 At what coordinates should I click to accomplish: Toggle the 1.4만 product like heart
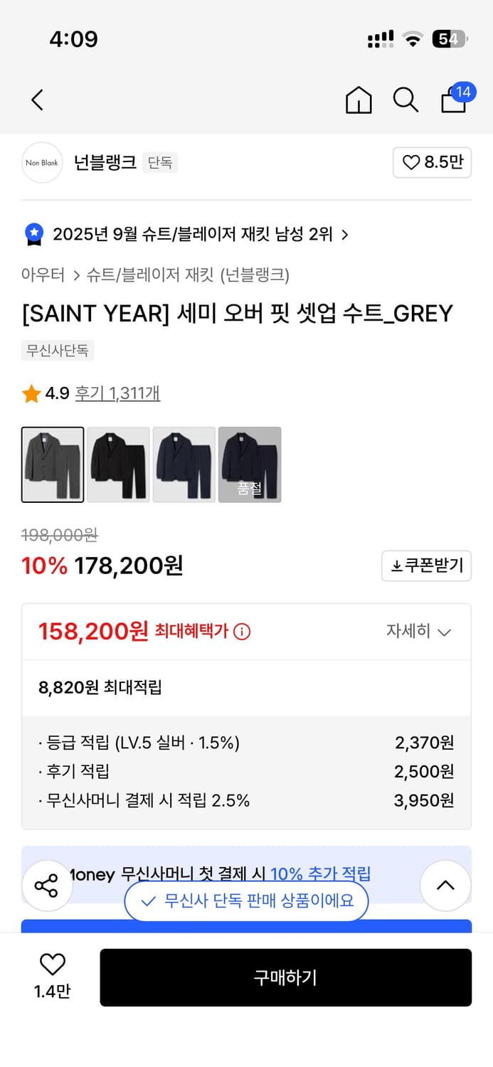(x=51, y=965)
